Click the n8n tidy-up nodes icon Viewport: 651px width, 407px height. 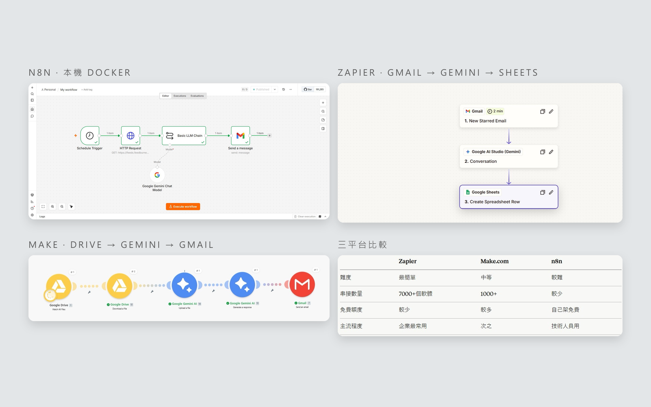(x=71, y=207)
